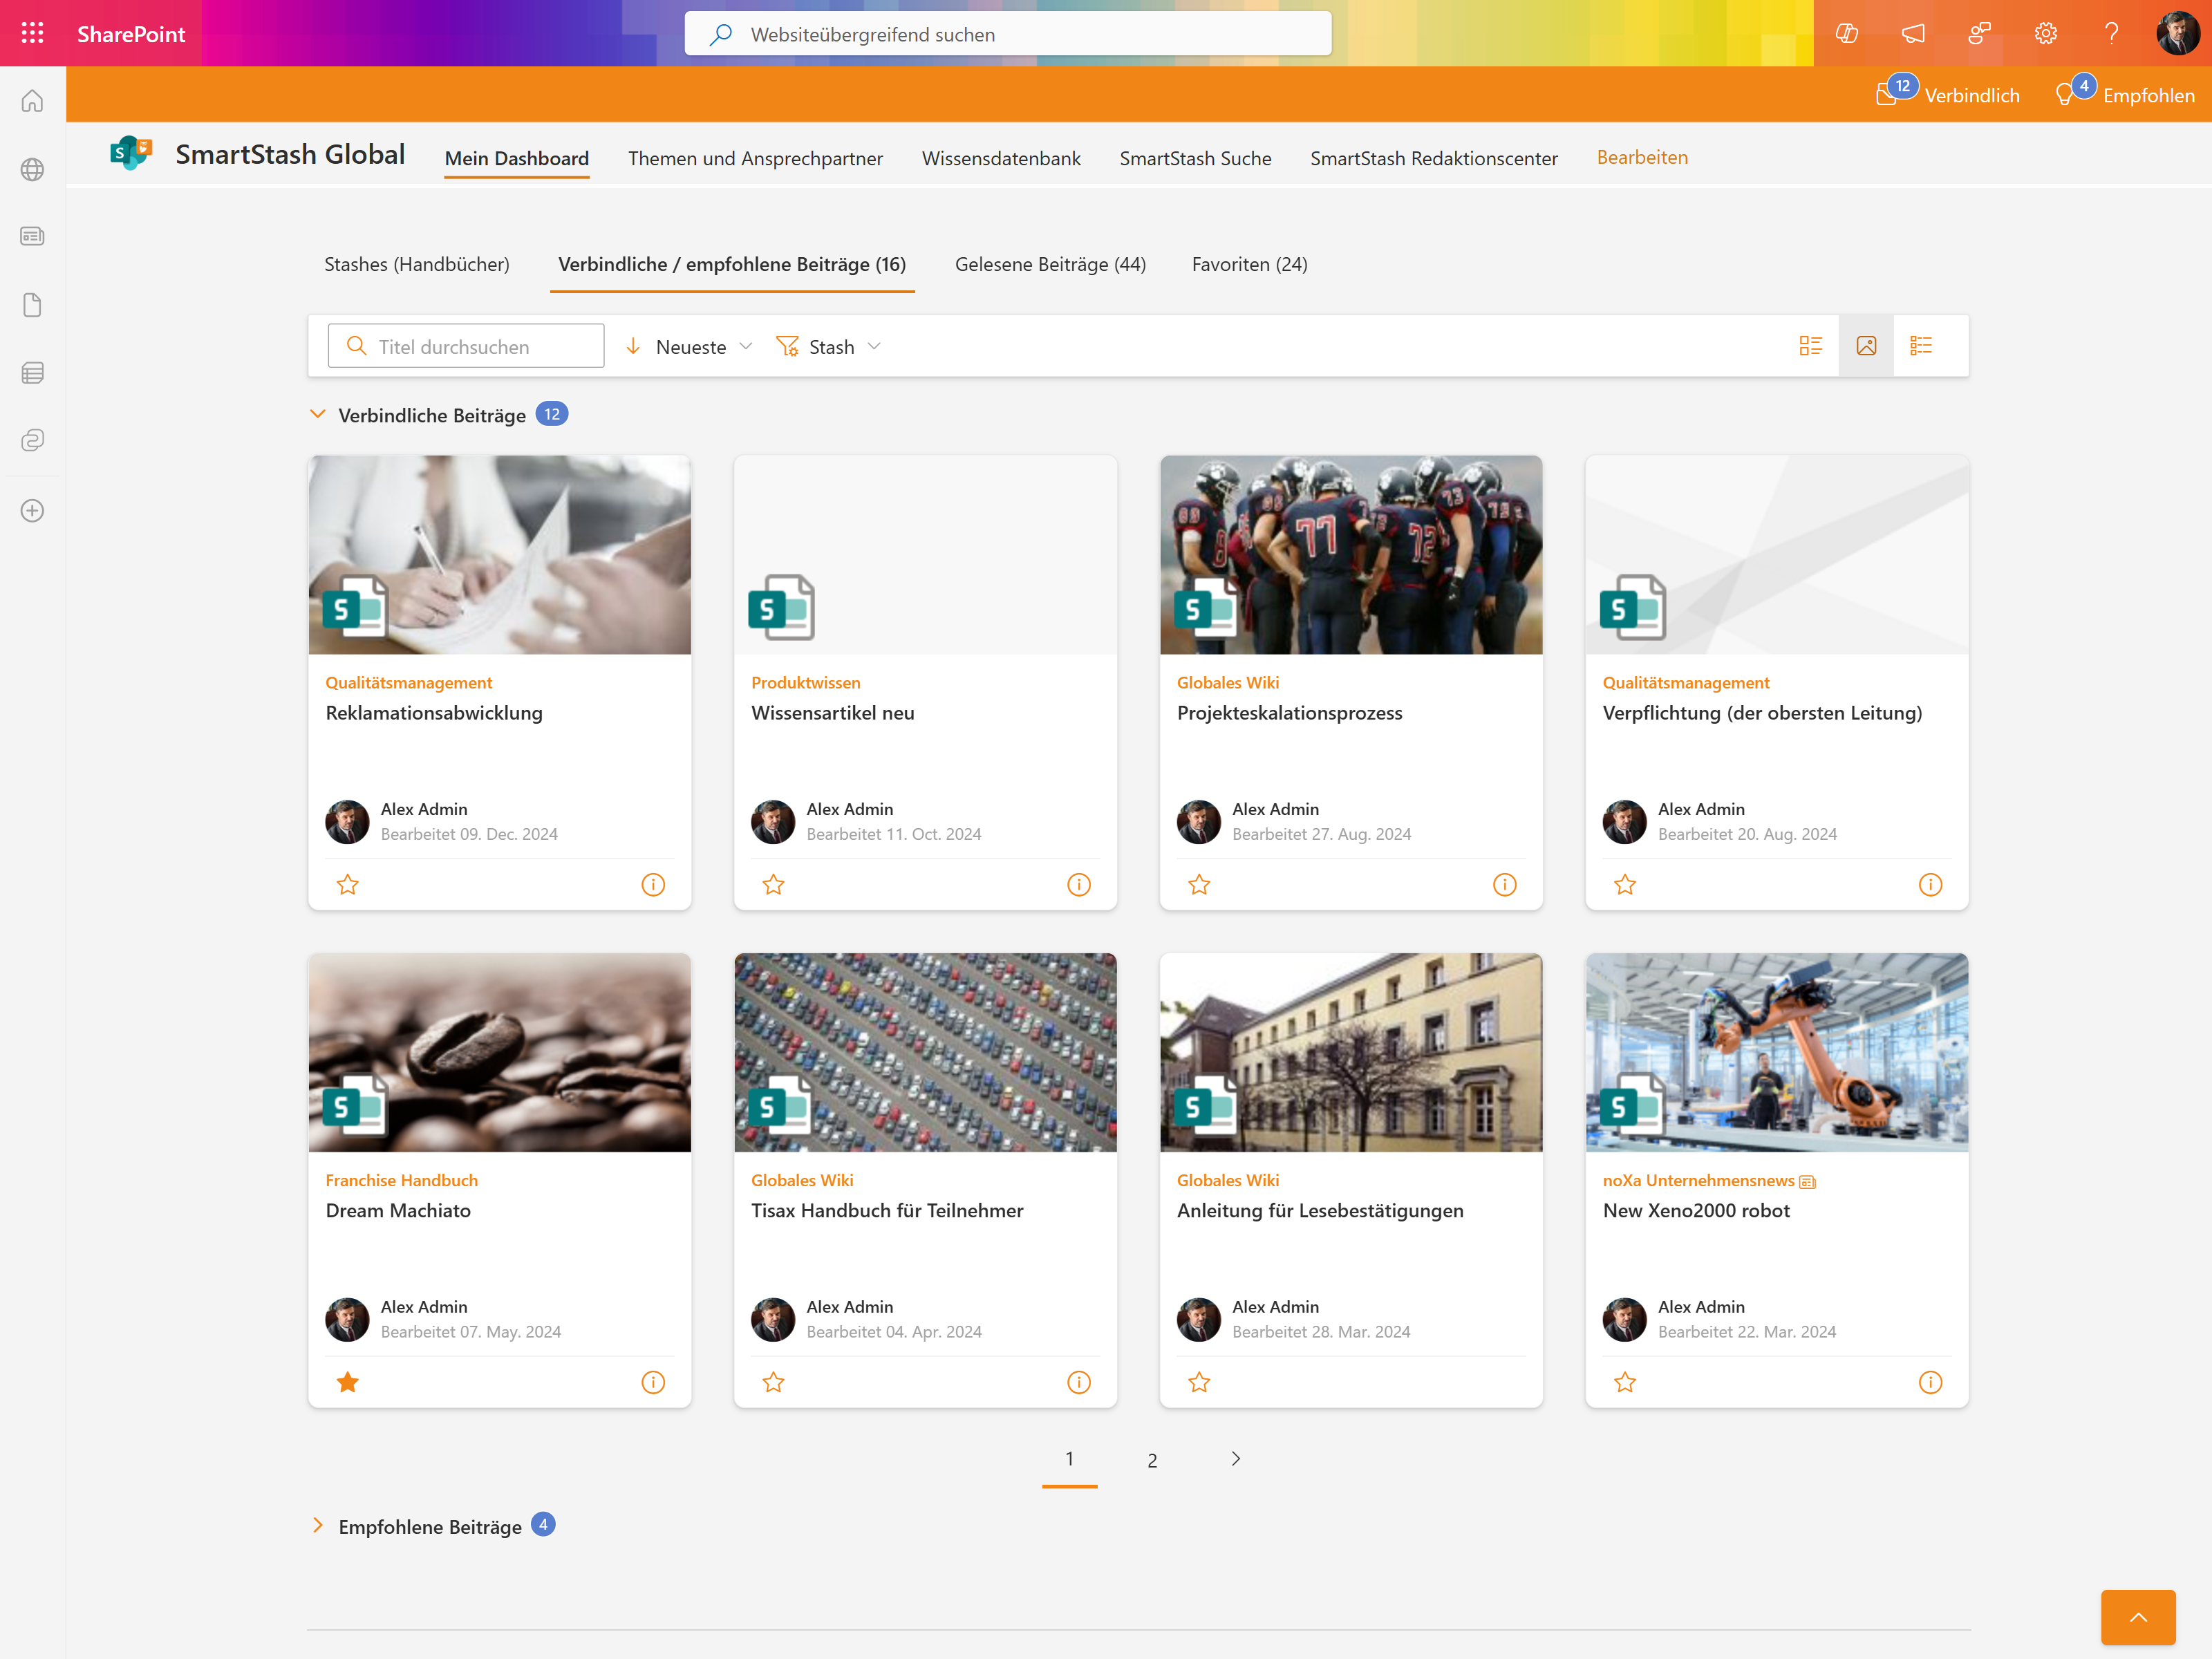Favorite the Wissensartikel neu article
The image size is (2212, 1659).
pyautogui.click(x=774, y=884)
